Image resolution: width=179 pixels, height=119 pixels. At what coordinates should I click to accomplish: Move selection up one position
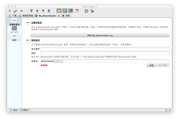pos(37,11)
